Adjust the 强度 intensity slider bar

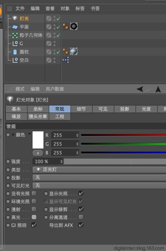click(115, 161)
